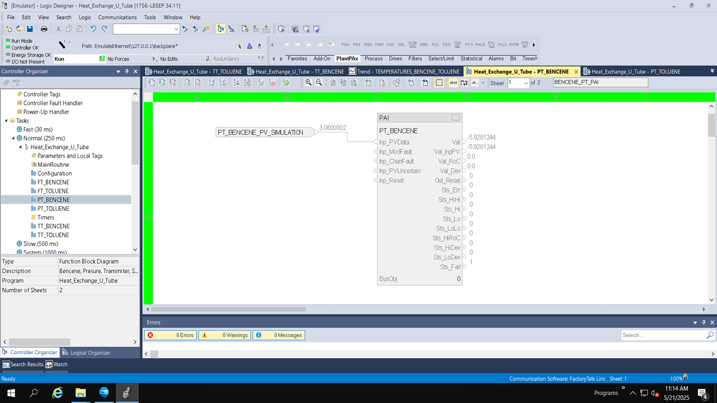Click the sheet name field BENCENE_PT_PAI
Screen dimensions: 717x403
tap(600, 82)
